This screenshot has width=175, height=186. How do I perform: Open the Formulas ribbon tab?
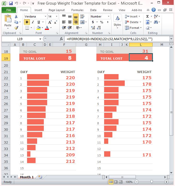pos(77,10)
